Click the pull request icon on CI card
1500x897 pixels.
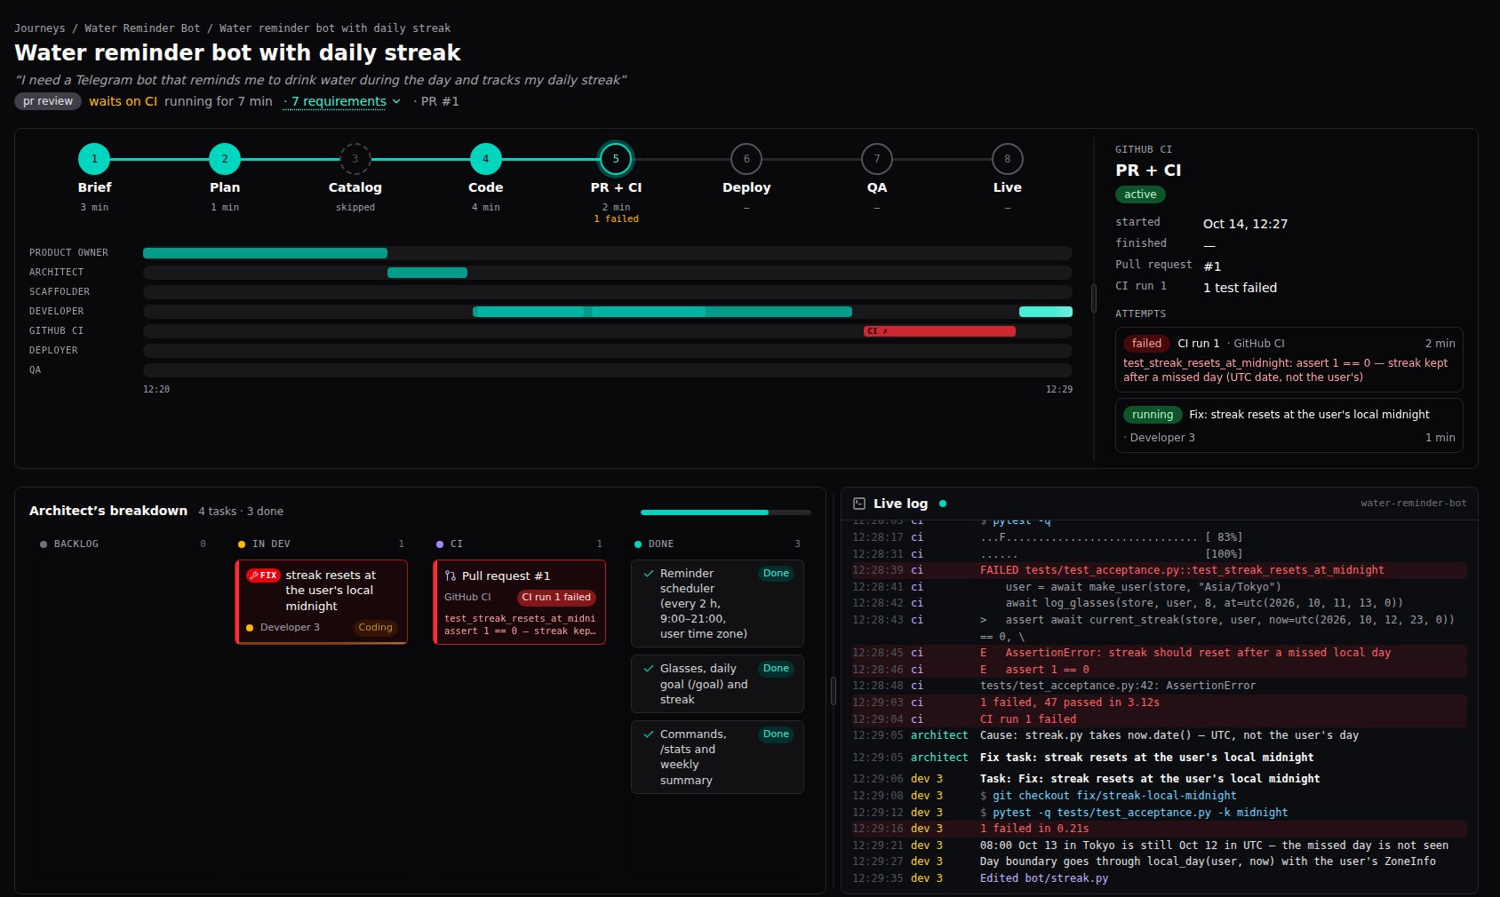point(451,576)
